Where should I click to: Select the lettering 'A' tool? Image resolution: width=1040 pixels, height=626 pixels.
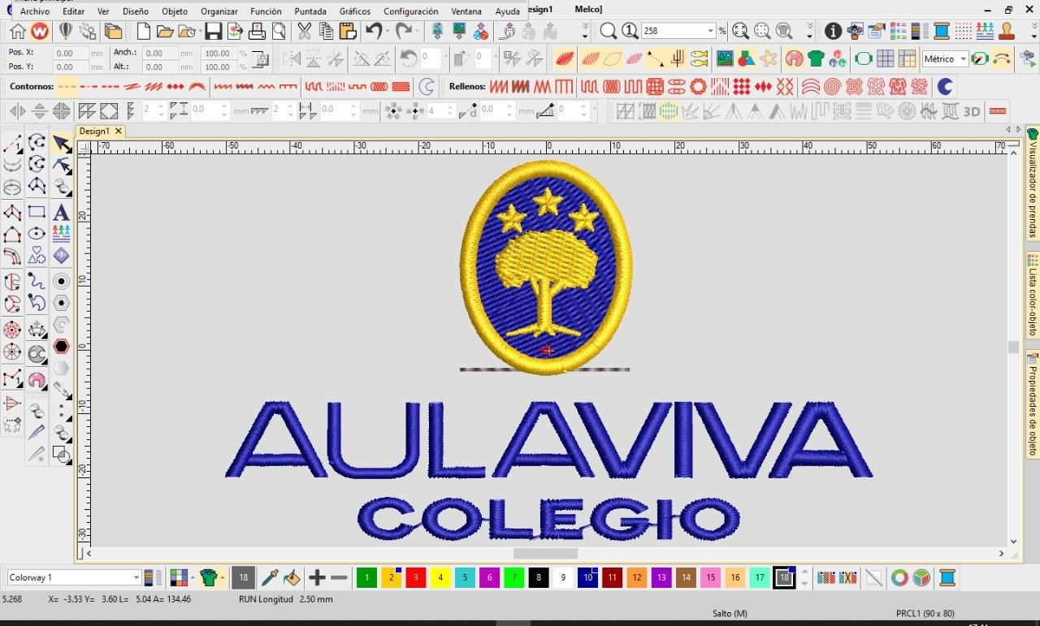[61, 213]
